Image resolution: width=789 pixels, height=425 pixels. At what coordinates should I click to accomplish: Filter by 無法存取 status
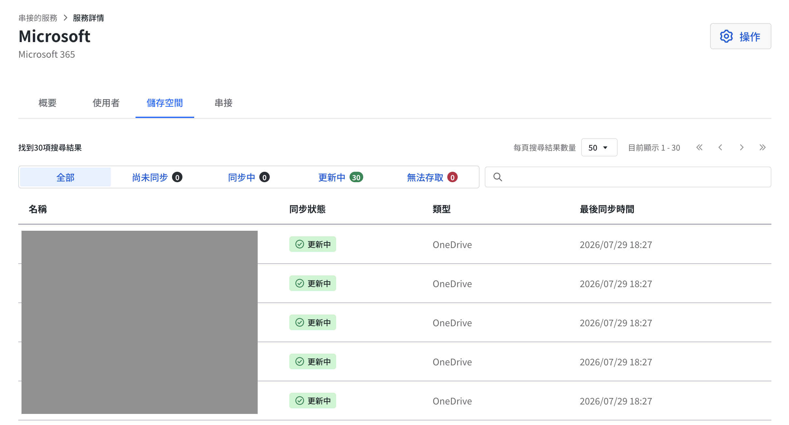432,177
